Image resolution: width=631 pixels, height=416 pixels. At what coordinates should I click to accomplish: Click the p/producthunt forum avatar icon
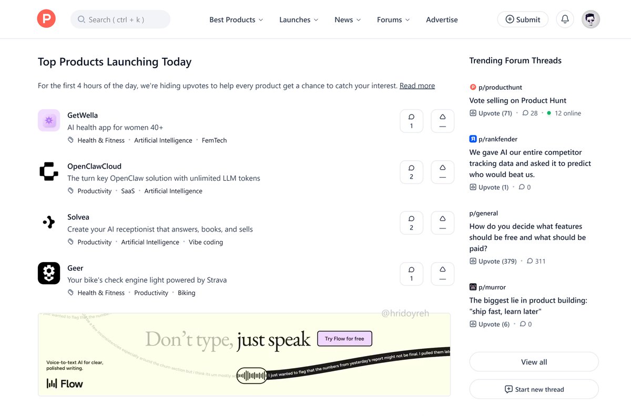[x=473, y=87]
